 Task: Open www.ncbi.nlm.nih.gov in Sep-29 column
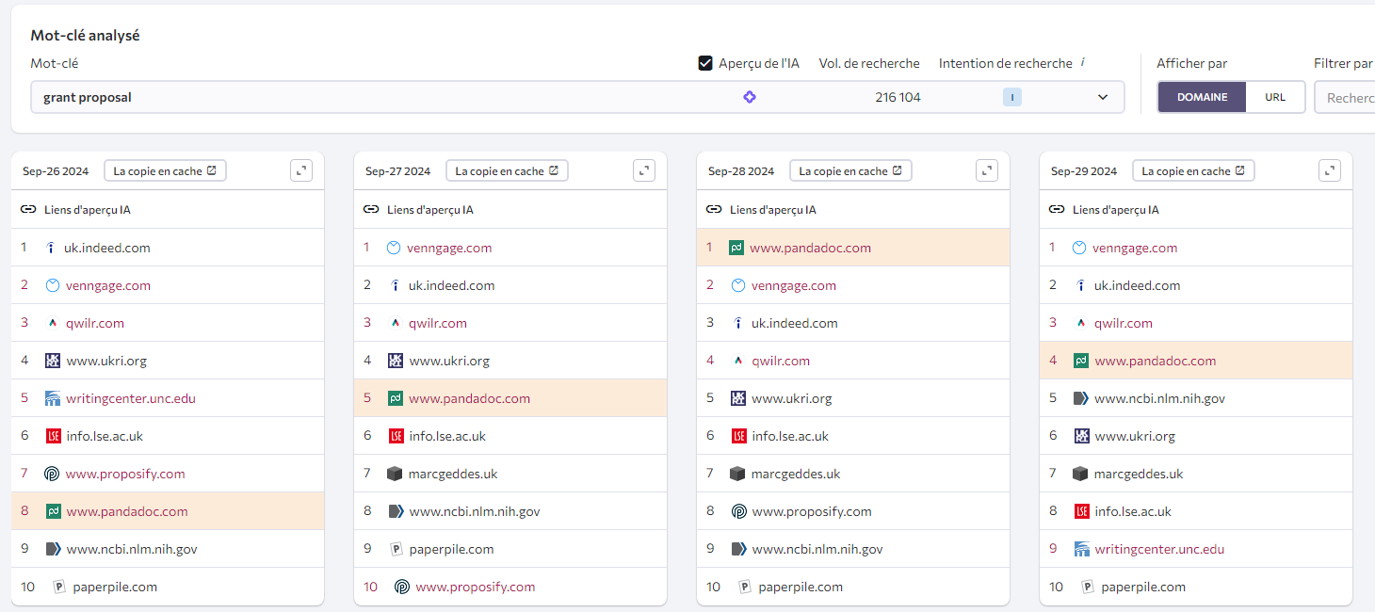(x=1159, y=398)
